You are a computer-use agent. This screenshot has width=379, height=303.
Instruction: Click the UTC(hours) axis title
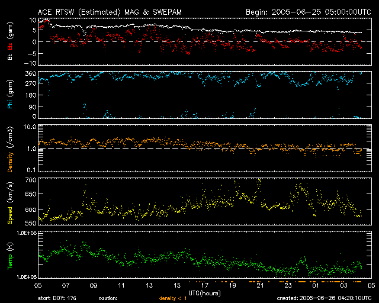pos(204,292)
